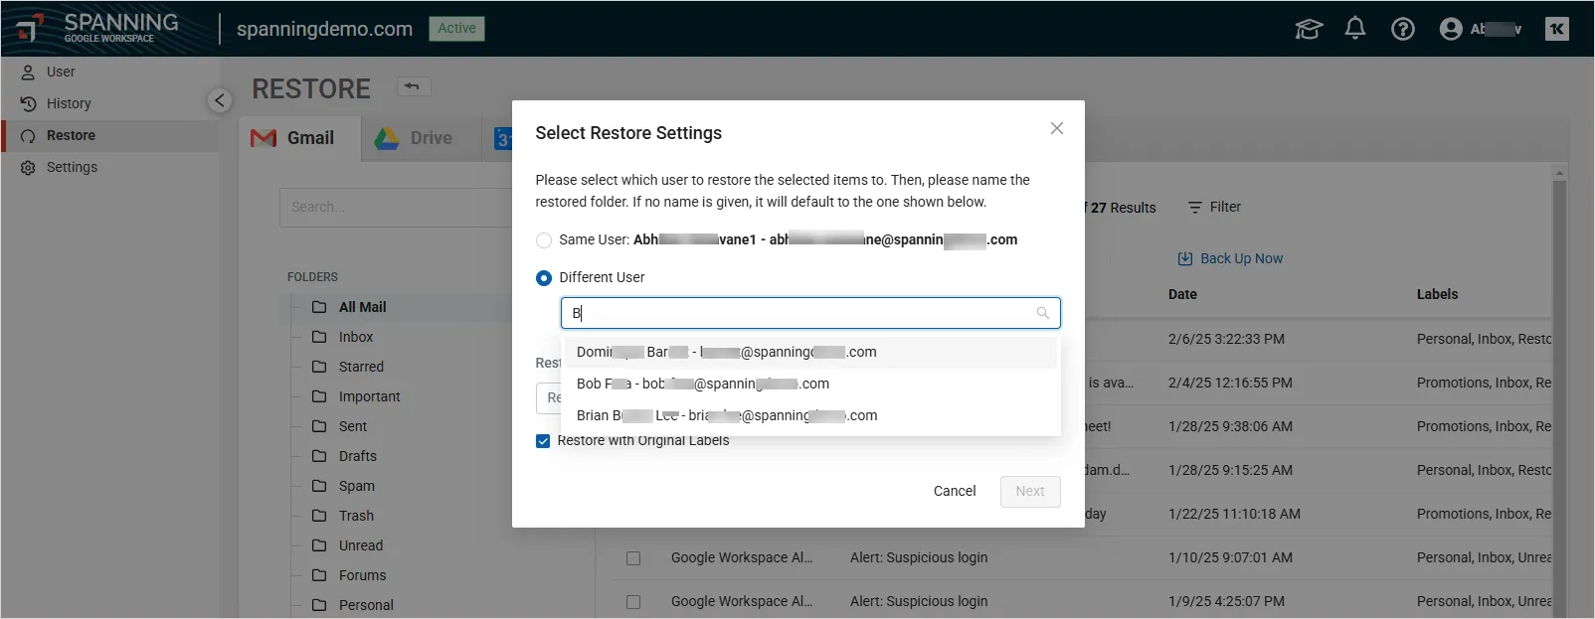
Task: Open the help question mark icon
Action: 1402,29
